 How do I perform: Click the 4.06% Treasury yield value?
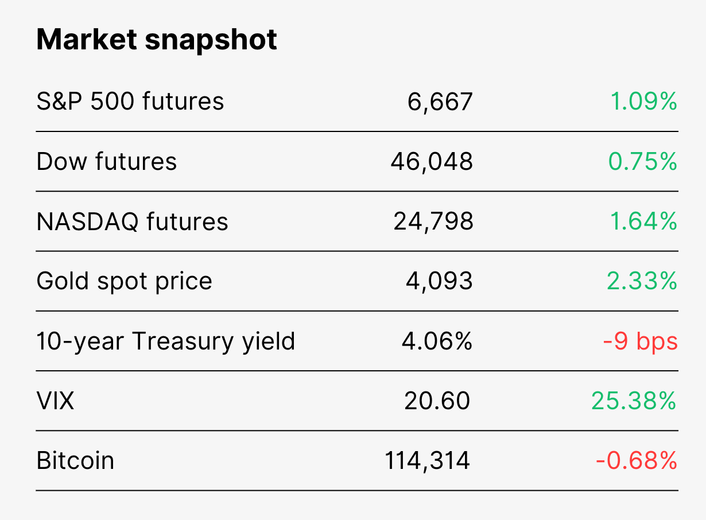pos(437,340)
